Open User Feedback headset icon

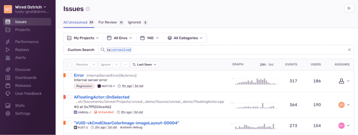pos(8,93)
